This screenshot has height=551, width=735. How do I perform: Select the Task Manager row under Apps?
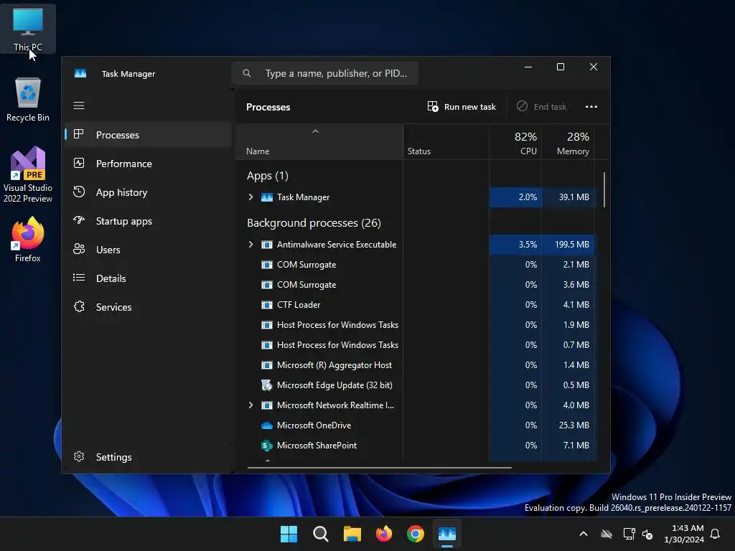(x=416, y=197)
